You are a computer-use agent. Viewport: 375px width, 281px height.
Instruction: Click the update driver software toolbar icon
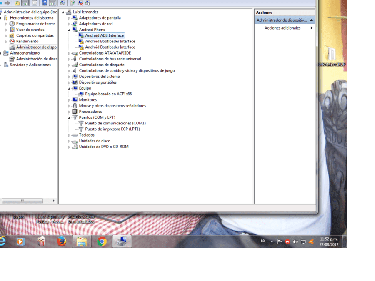coord(72,3)
